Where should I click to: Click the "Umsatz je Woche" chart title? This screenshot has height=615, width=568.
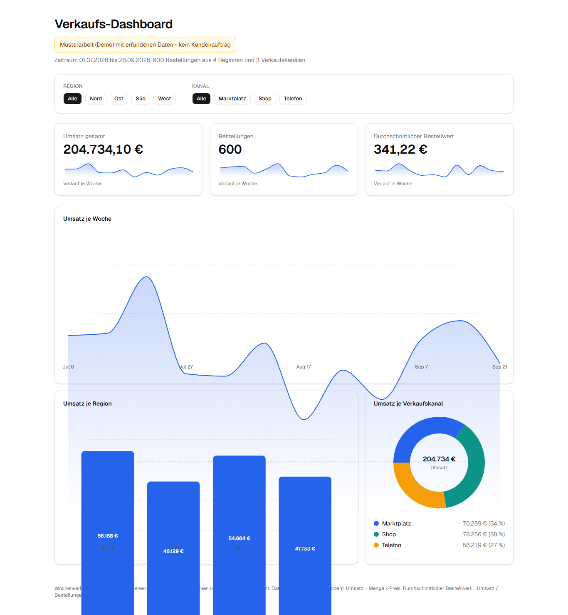pyautogui.click(x=87, y=219)
